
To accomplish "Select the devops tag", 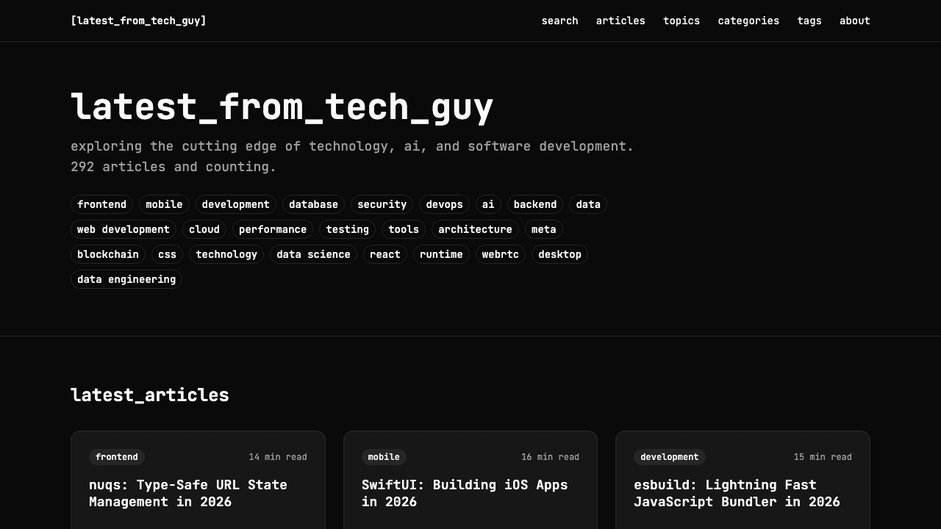I will tap(444, 204).
